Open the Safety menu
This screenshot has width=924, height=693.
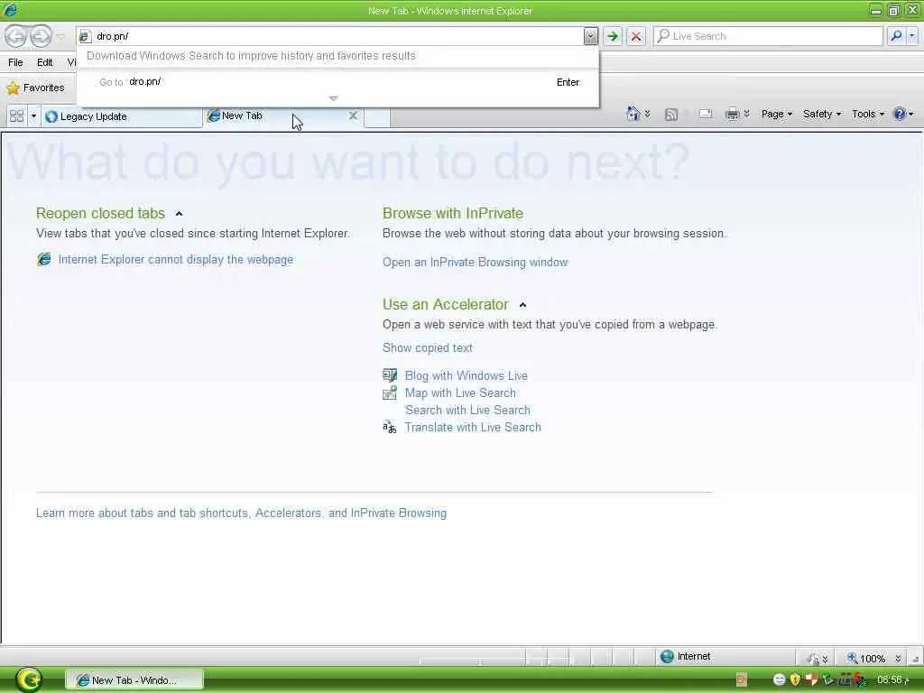pyautogui.click(x=822, y=115)
